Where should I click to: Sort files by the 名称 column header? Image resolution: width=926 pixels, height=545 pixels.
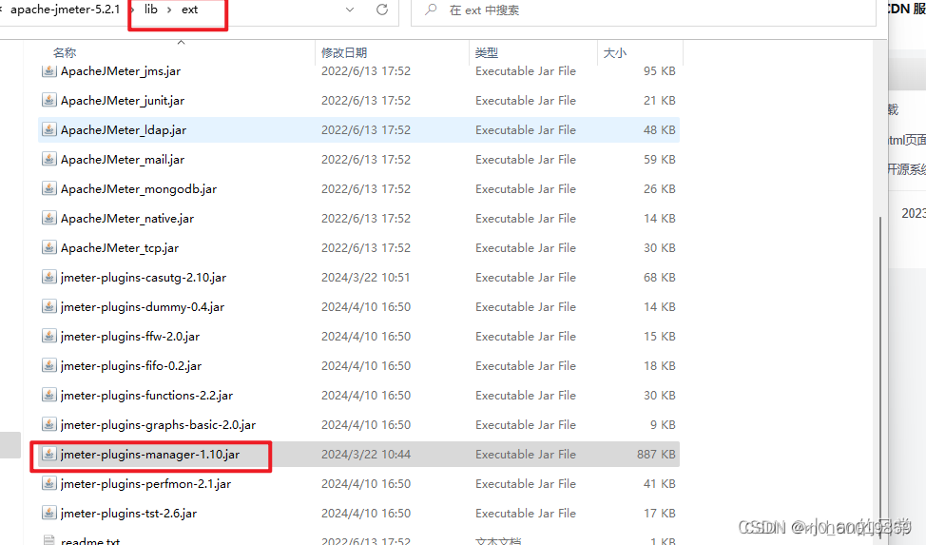pyautogui.click(x=65, y=52)
